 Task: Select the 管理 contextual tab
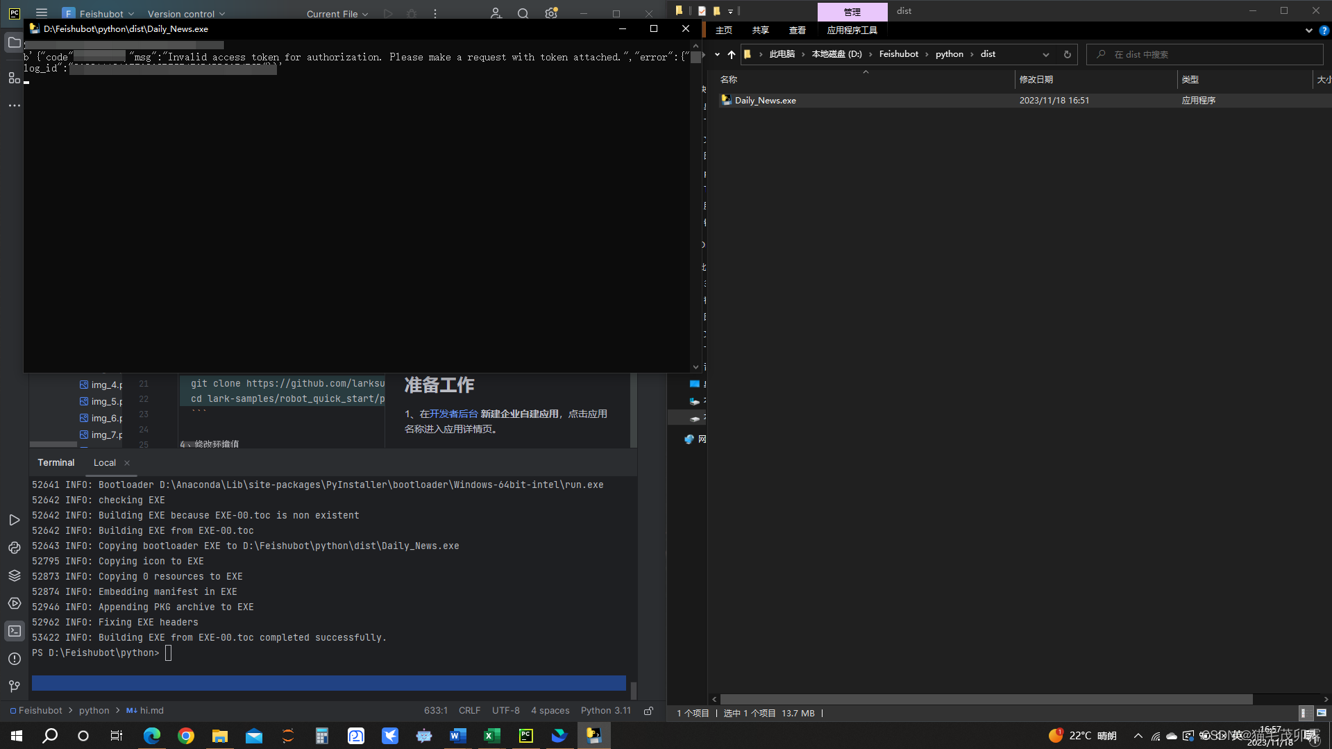[852, 12]
